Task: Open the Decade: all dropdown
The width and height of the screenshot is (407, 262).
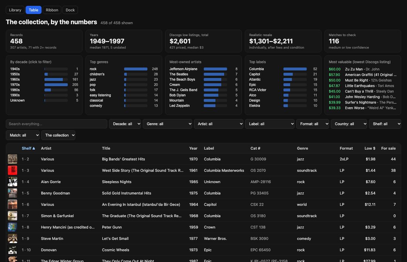Action: pyautogui.click(x=125, y=124)
